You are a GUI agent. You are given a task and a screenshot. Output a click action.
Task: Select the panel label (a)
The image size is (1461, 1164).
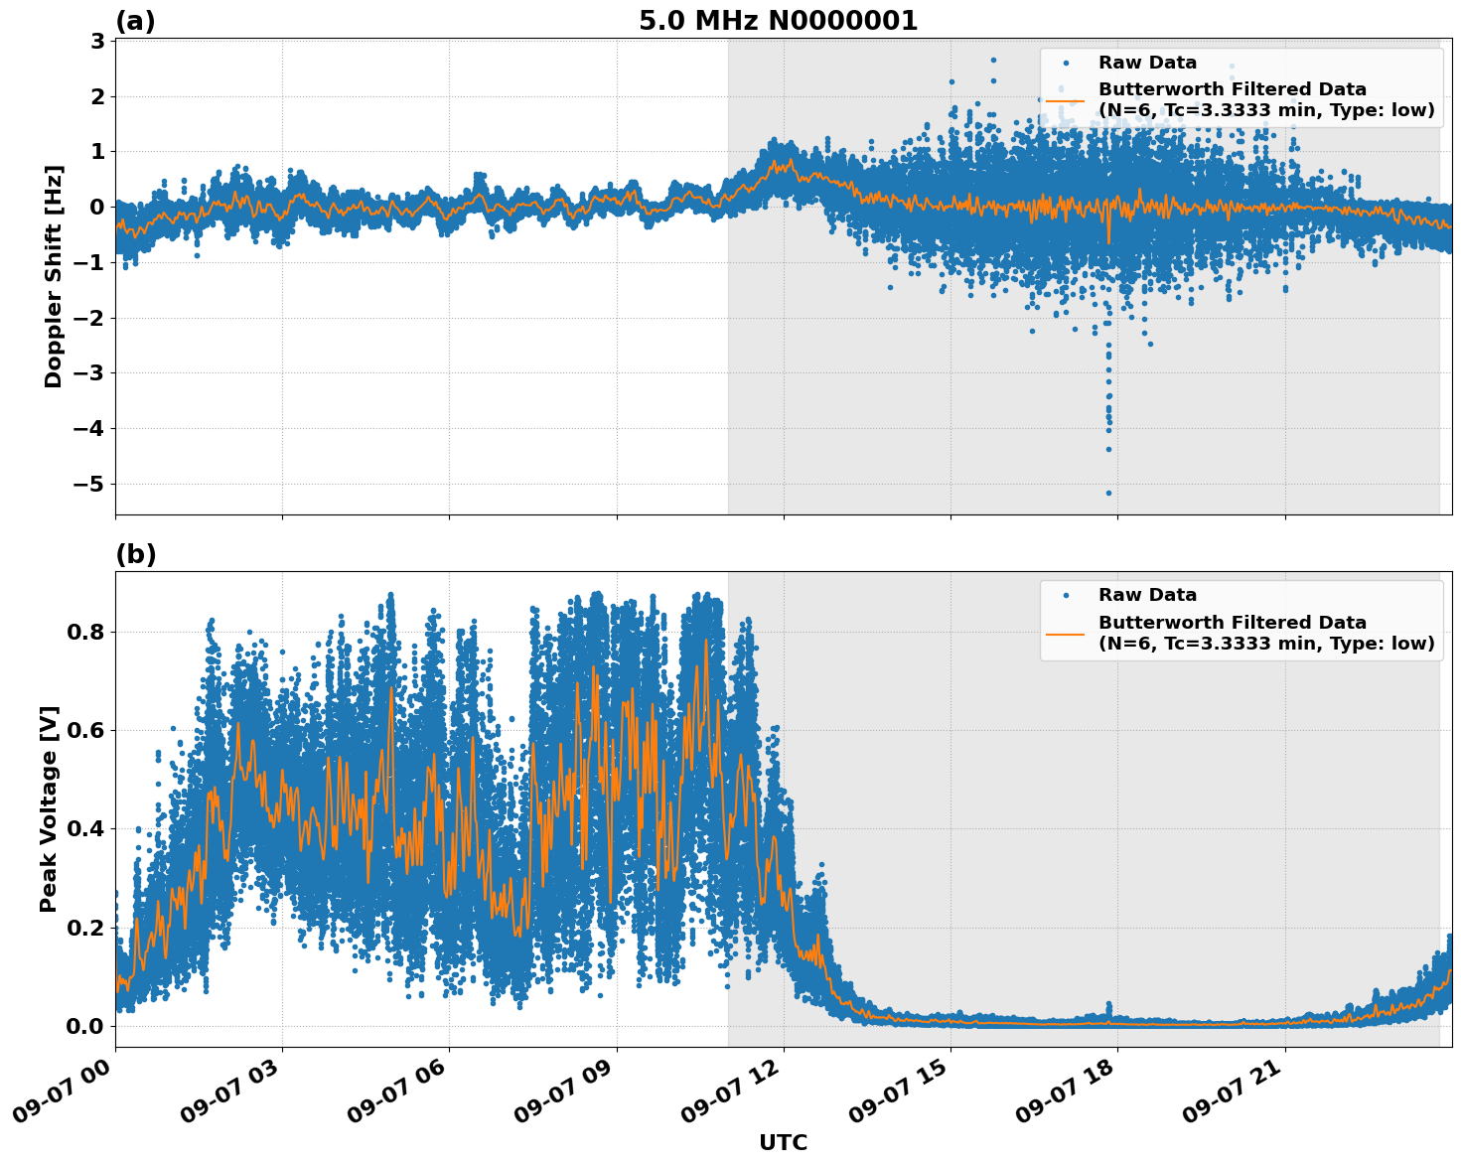coord(136,19)
